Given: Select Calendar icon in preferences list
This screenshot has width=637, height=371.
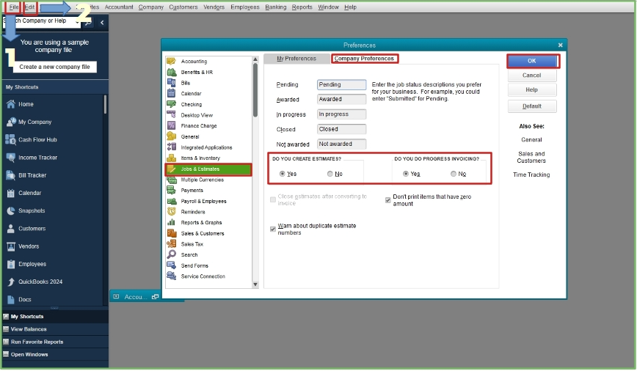Looking at the screenshot, I should click(171, 93).
